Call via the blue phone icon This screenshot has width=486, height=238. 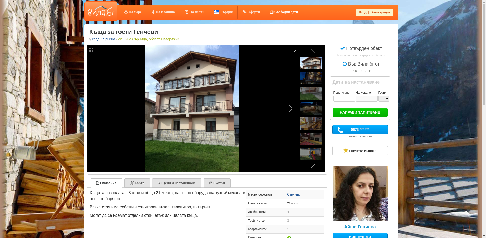click(x=340, y=129)
